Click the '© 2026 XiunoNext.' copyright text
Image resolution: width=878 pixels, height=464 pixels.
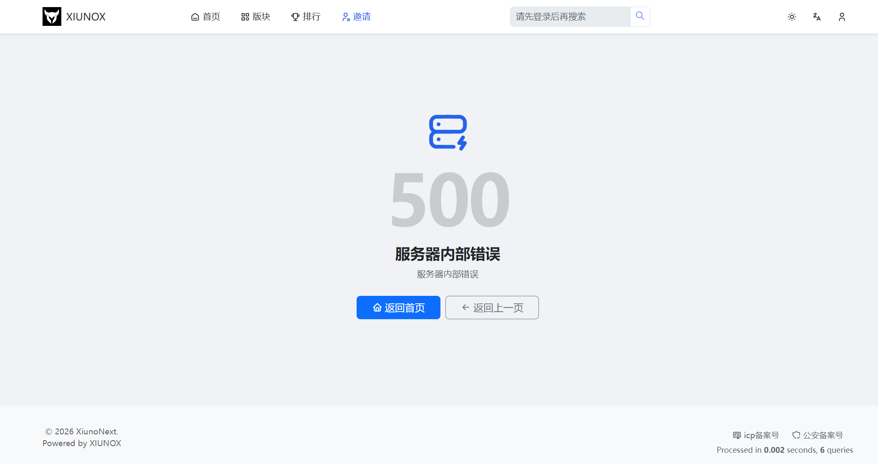(x=82, y=431)
